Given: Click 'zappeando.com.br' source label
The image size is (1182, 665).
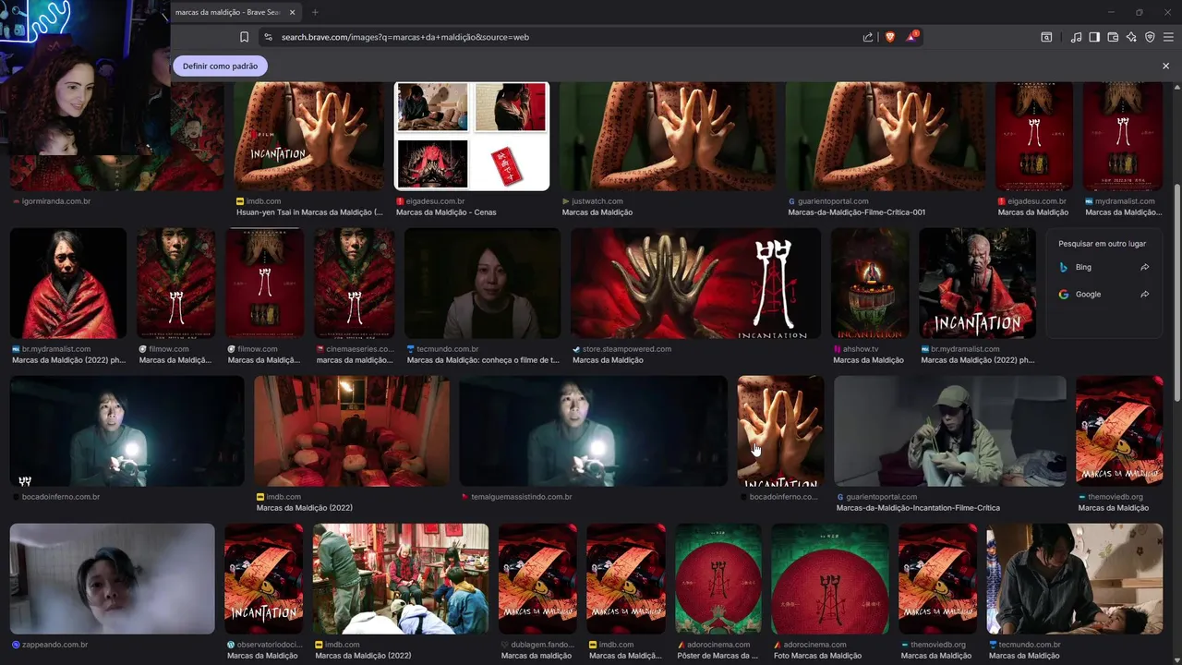Looking at the screenshot, I should click(x=55, y=645).
